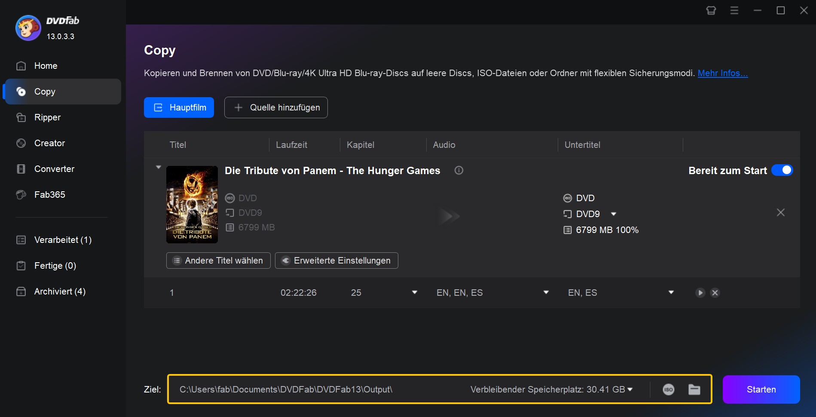The image size is (816, 417).
Task: Go to Home in sidebar
Action: click(x=62, y=66)
